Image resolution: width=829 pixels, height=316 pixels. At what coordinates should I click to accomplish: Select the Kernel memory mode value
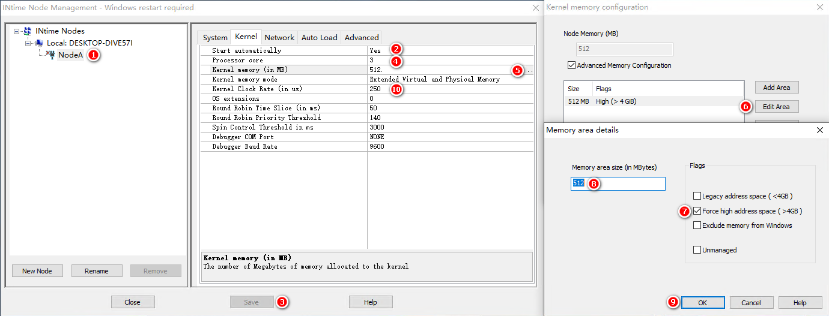[x=435, y=80]
